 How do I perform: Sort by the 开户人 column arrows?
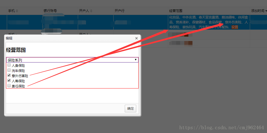(x=91, y=11)
